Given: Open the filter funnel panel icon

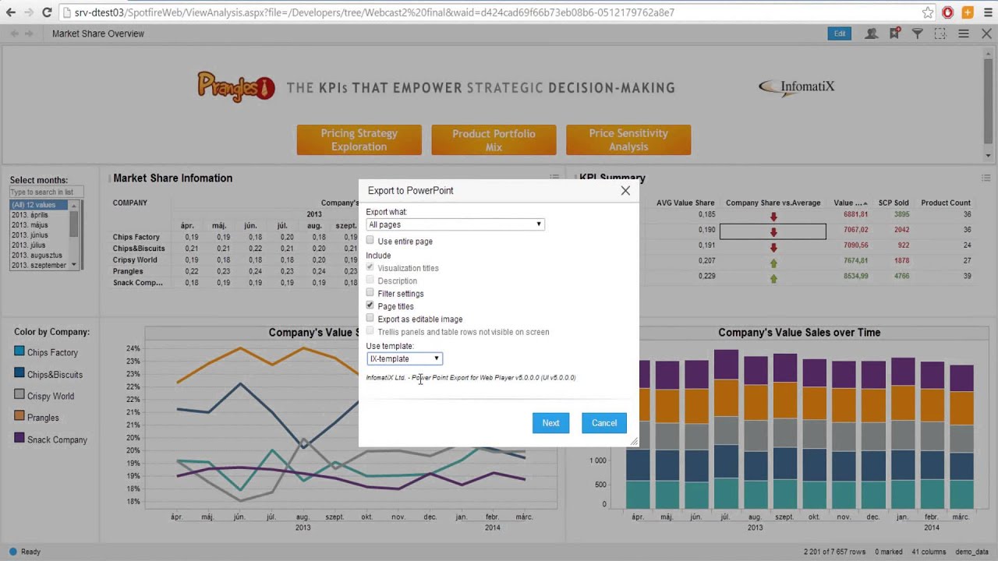Looking at the screenshot, I should click(918, 34).
